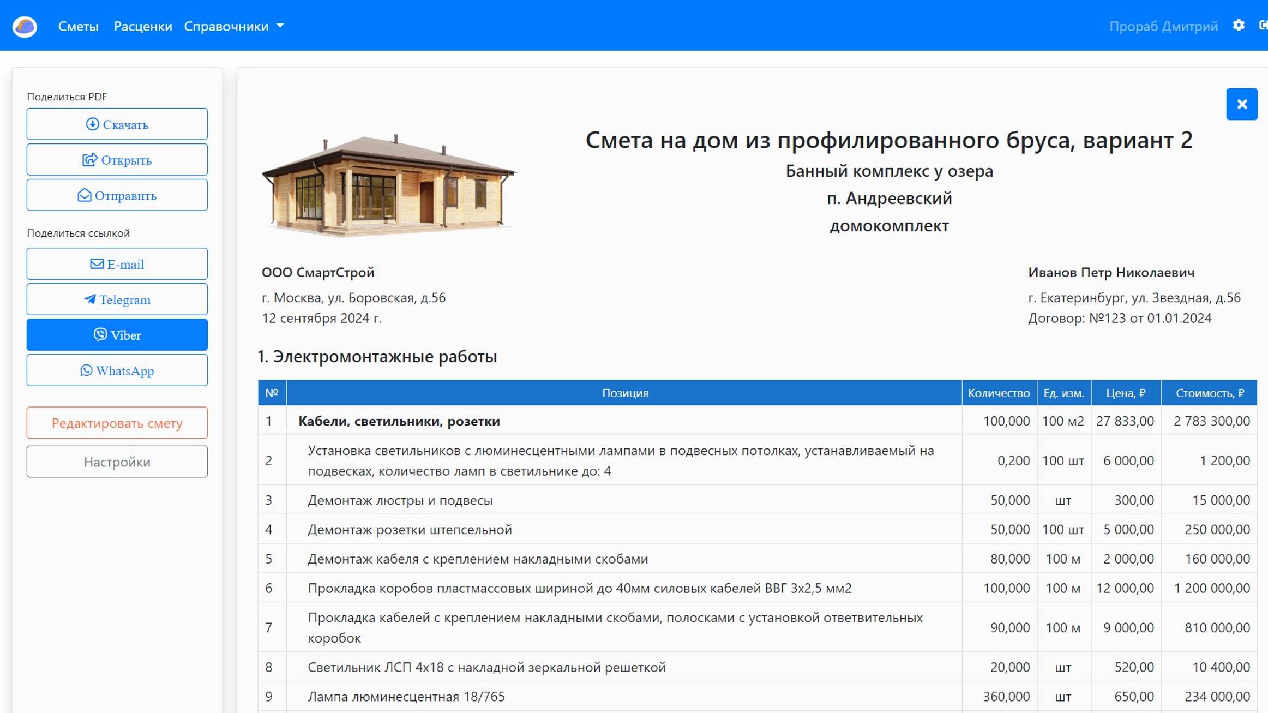The width and height of the screenshot is (1268, 713).
Task: Click the logout icon in header
Action: pyautogui.click(x=1263, y=26)
